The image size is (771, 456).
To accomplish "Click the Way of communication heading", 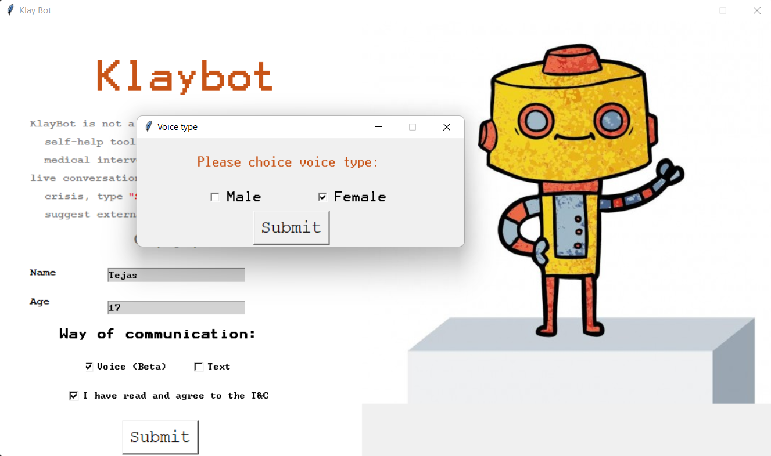I will coord(156,334).
